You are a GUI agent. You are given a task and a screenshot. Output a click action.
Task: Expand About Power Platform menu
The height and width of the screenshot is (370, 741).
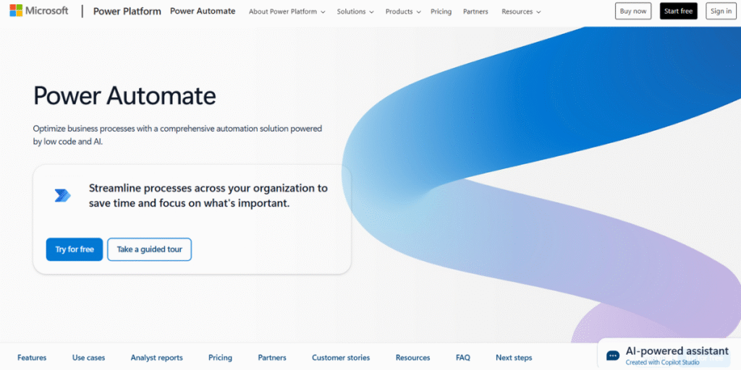287,12
